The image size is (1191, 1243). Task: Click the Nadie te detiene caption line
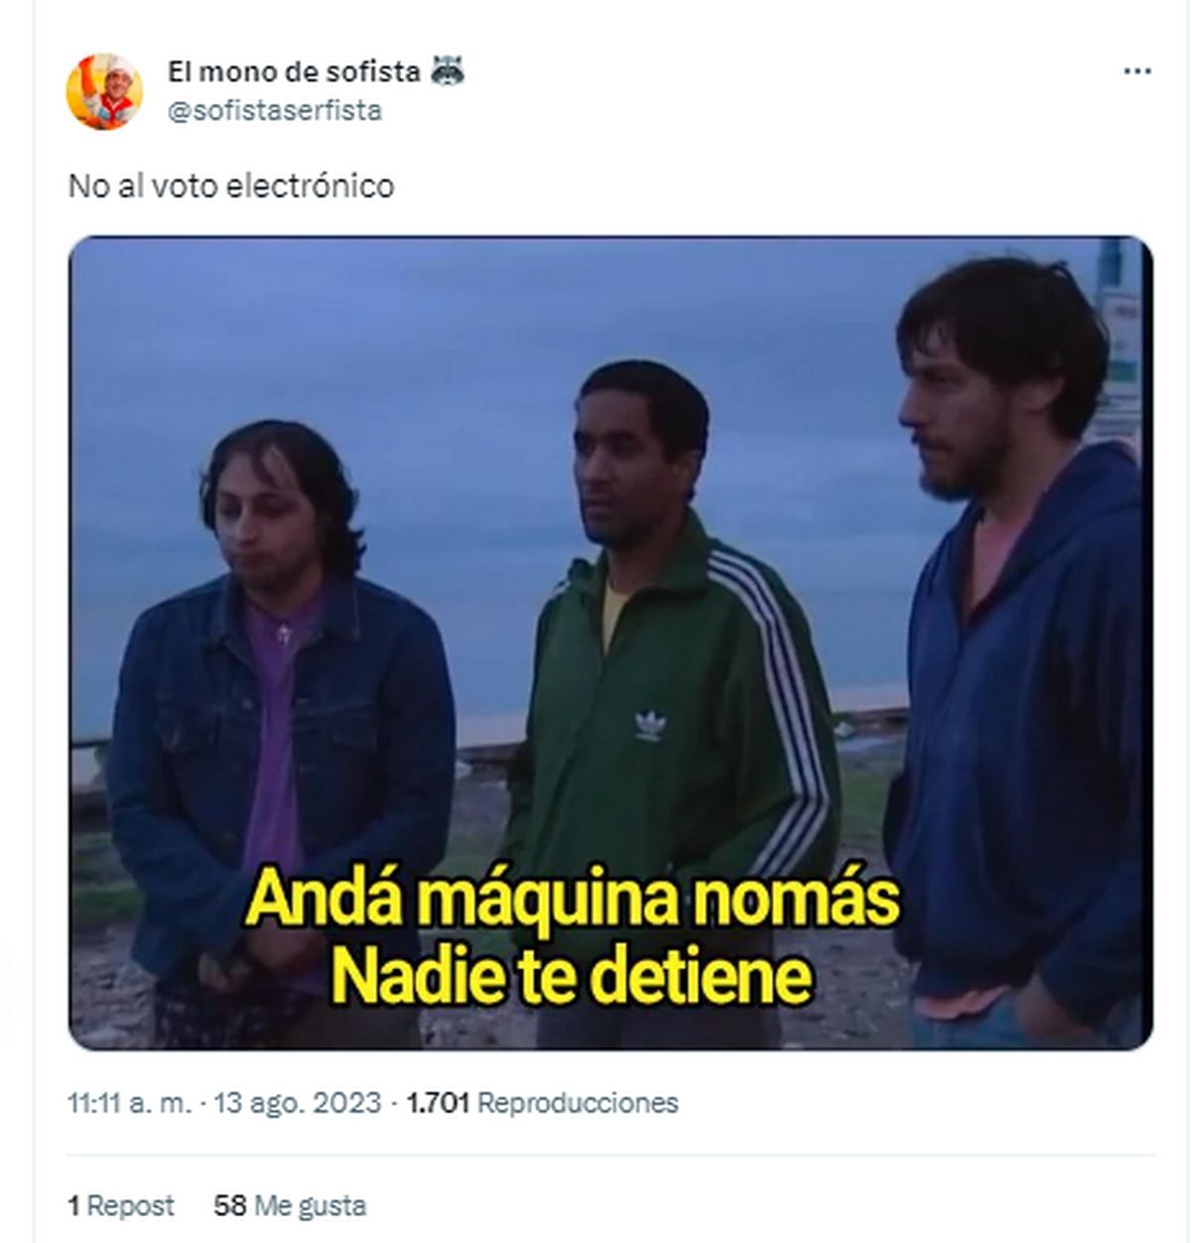pyautogui.click(x=573, y=978)
